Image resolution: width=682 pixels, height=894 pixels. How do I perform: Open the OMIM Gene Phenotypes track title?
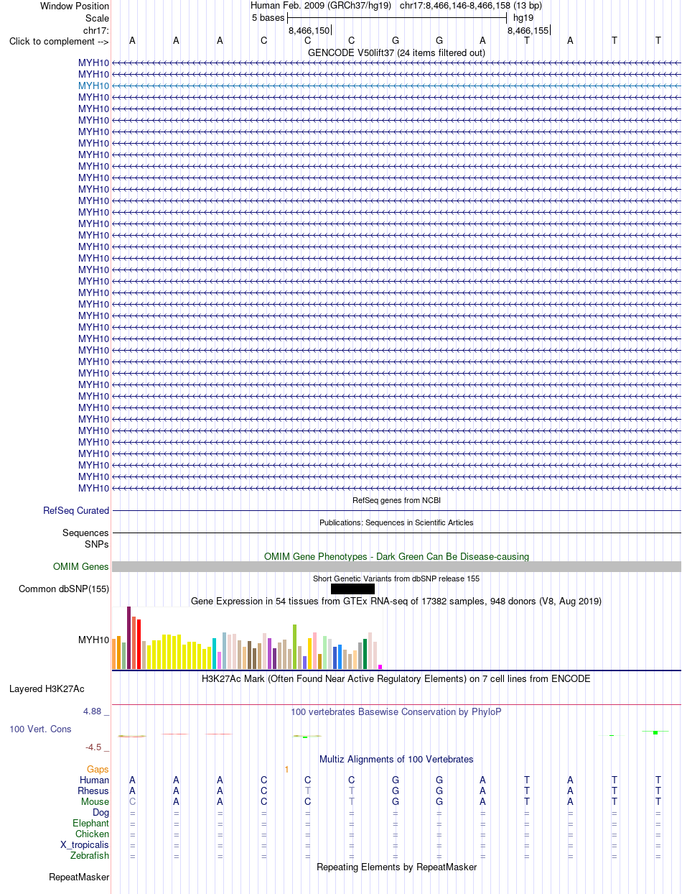(396, 556)
